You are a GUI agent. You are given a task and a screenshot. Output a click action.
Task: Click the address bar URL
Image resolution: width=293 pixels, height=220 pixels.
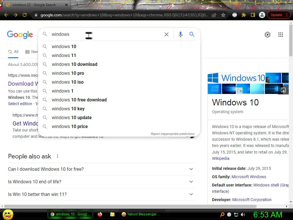click(124, 15)
